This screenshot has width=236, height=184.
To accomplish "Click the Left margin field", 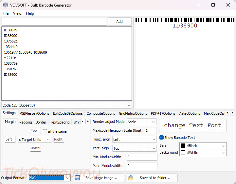I will (x=10, y=139).
